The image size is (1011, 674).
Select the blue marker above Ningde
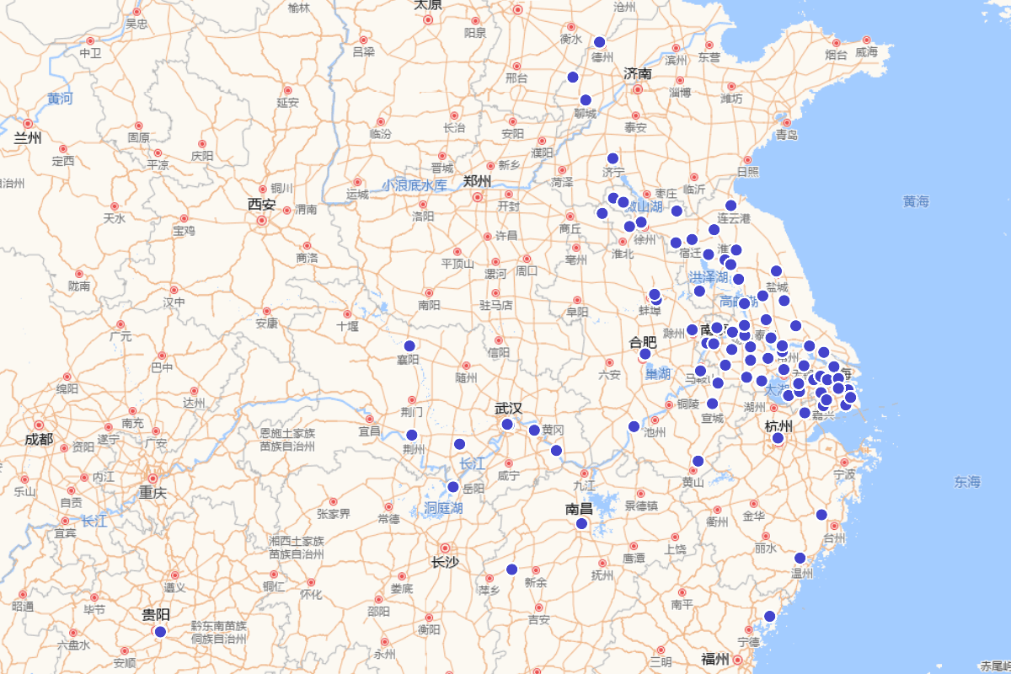[769, 616]
